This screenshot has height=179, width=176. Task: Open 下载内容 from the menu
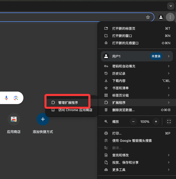[137, 81]
